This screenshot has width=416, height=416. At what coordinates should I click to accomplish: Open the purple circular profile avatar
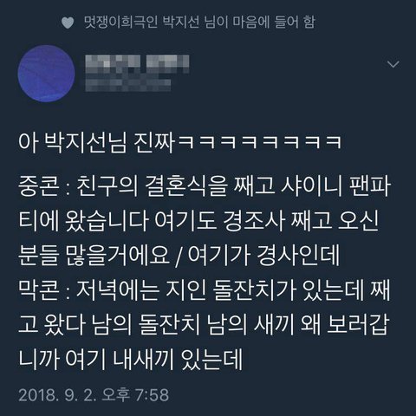tap(46, 74)
